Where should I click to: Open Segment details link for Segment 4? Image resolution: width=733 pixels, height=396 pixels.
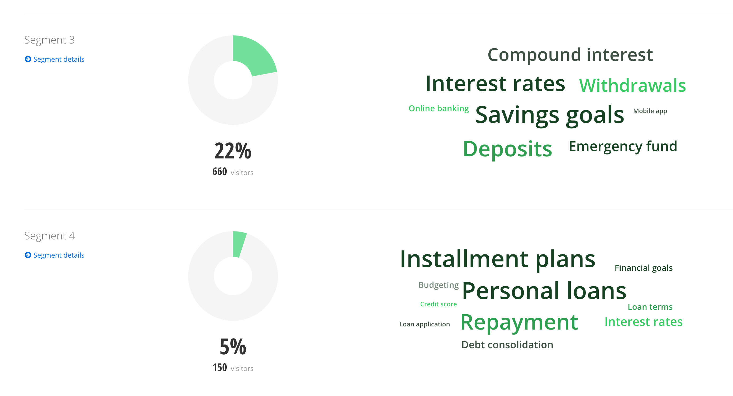pos(59,255)
